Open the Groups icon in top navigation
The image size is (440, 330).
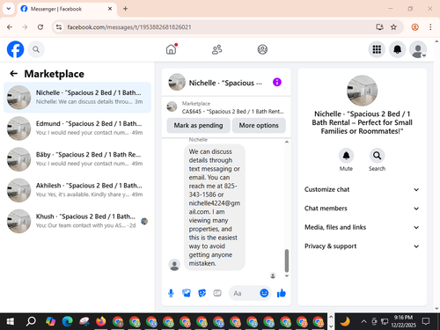tap(262, 49)
